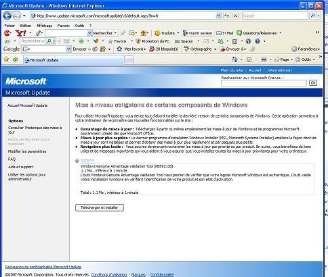
Task: Open the Plan du site link
Action: coord(232,70)
